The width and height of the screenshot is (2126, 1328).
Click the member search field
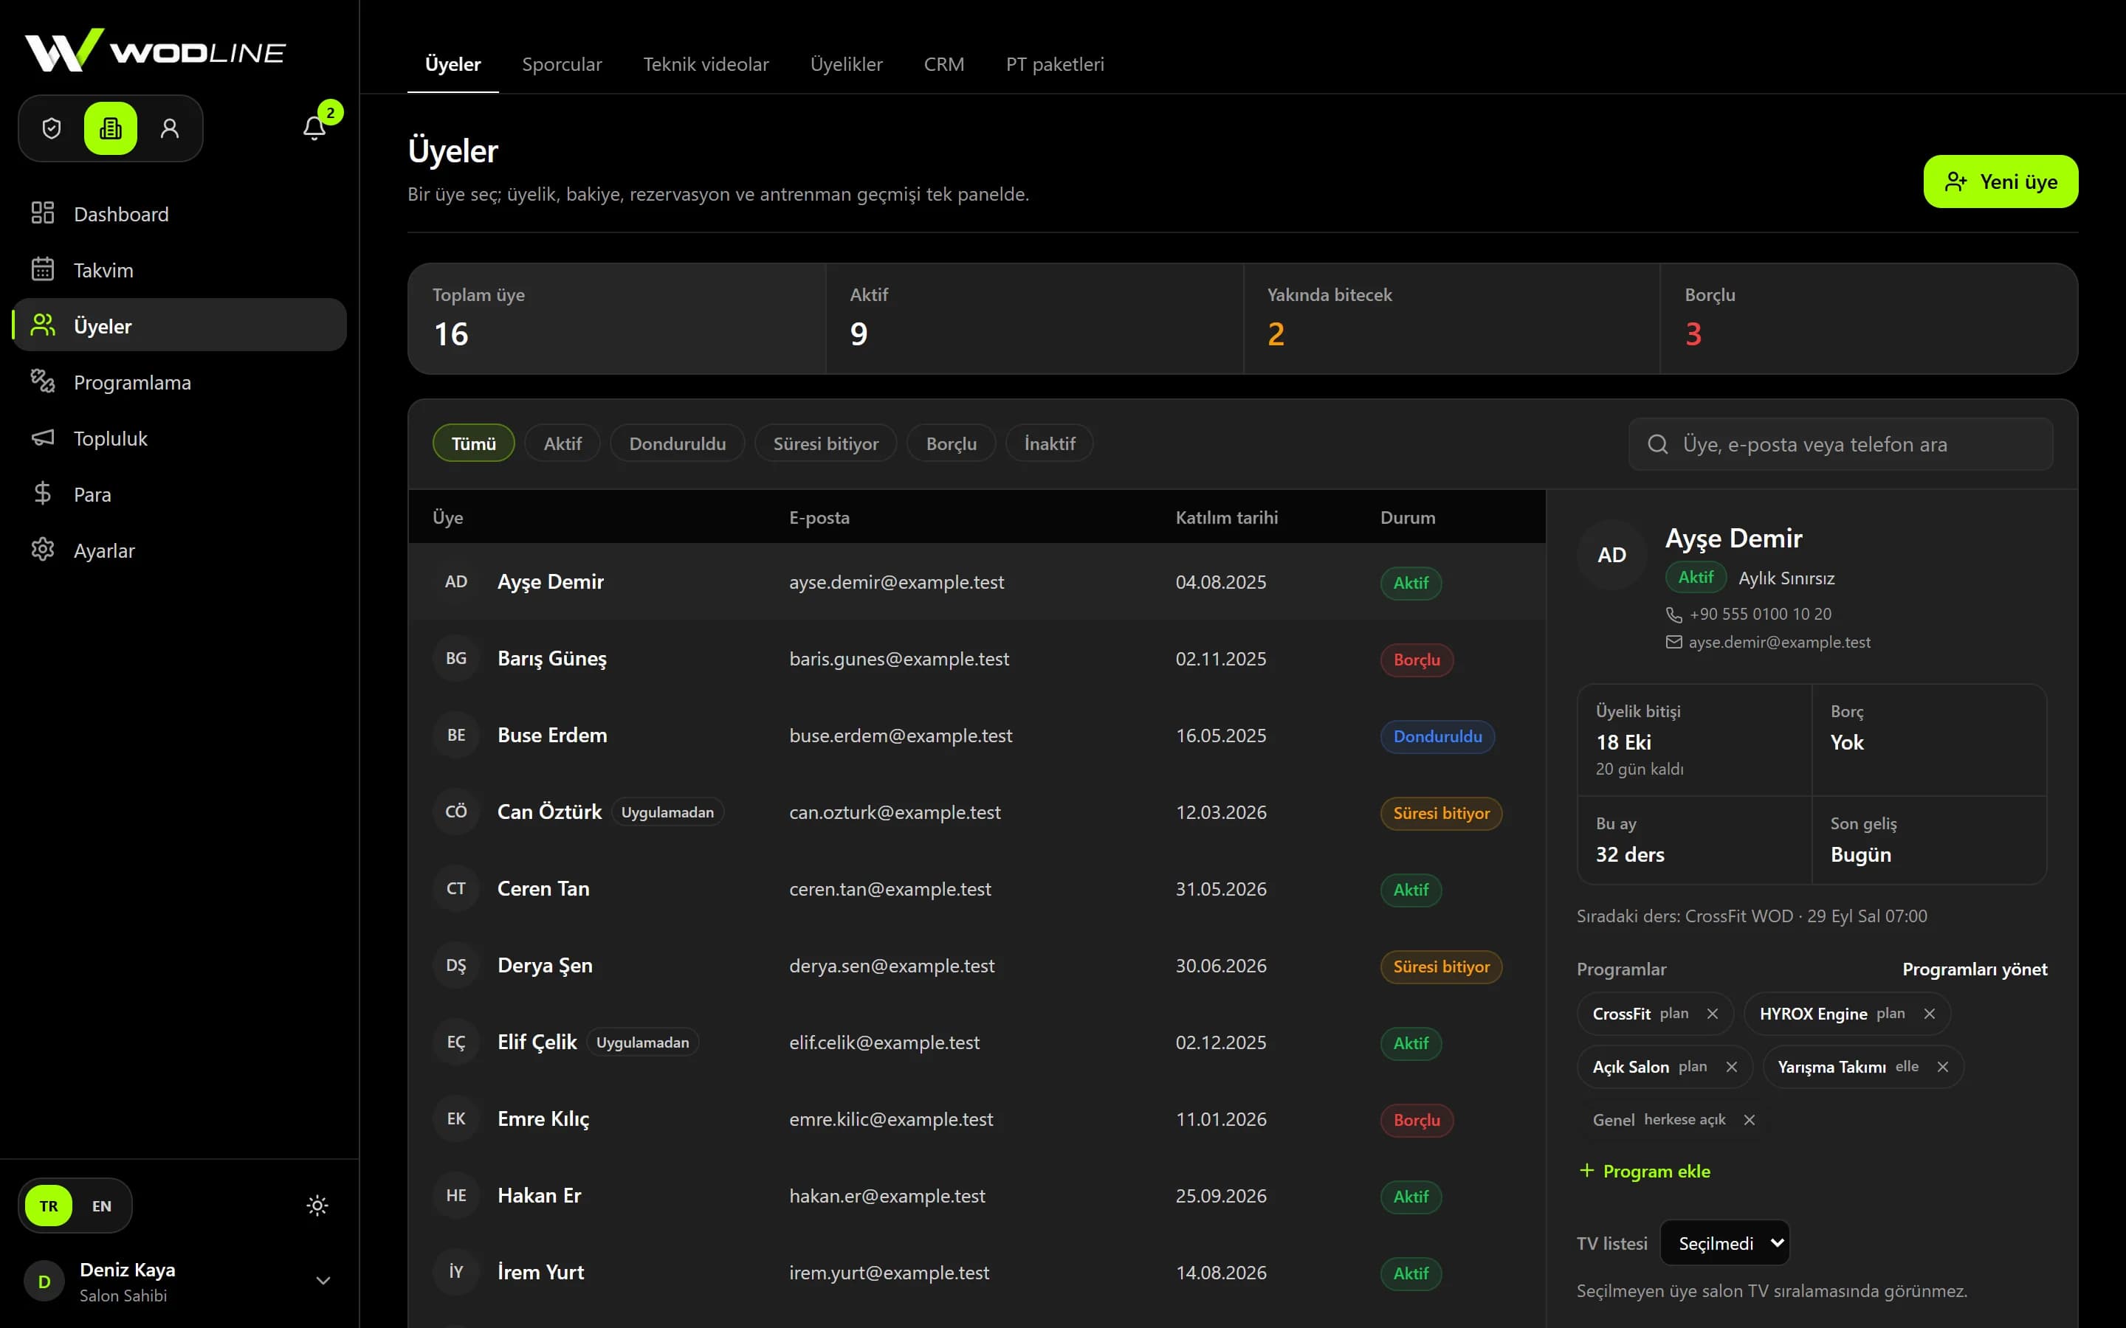pos(1840,444)
